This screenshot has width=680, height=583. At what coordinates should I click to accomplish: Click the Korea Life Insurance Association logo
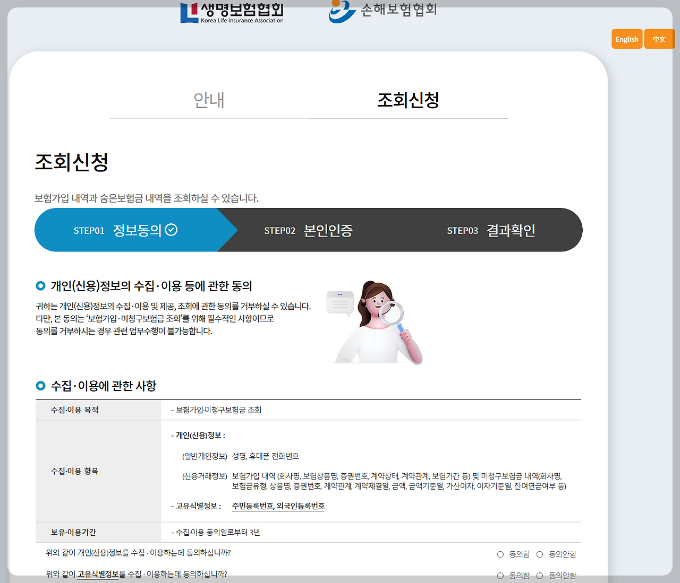coord(231,12)
